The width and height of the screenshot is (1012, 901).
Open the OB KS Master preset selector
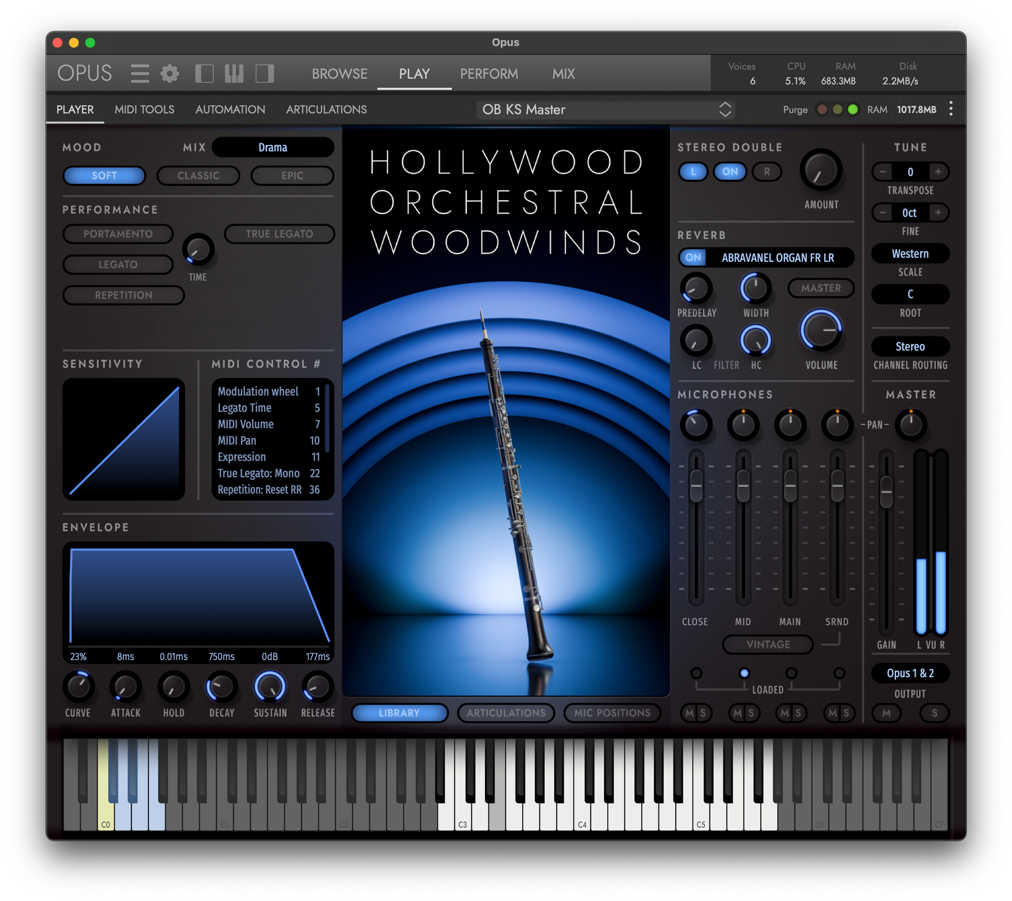pyautogui.click(x=606, y=109)
